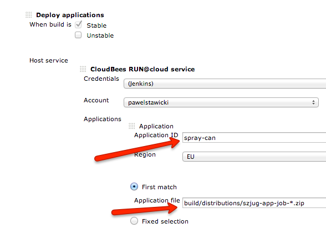Open the Account dropdown showing pawelstawicki
This screenshot has width=326, height=239.
tap(221, 102)
